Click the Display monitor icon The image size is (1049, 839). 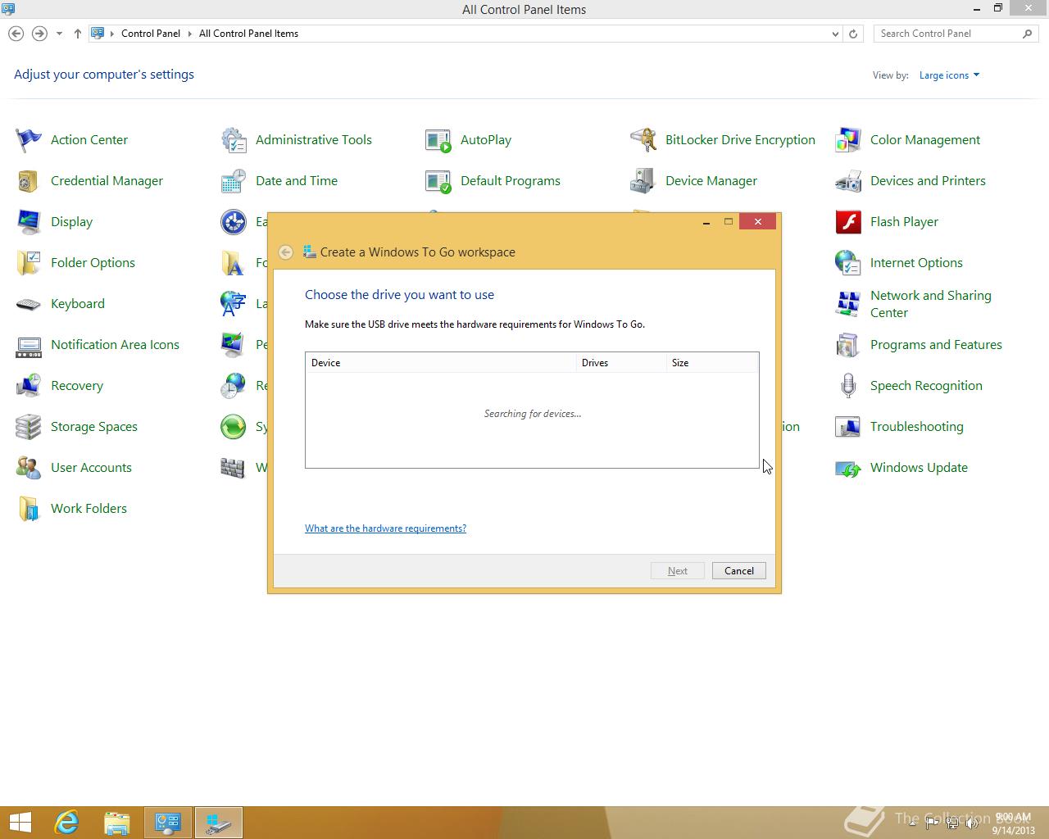click(29, 222)
